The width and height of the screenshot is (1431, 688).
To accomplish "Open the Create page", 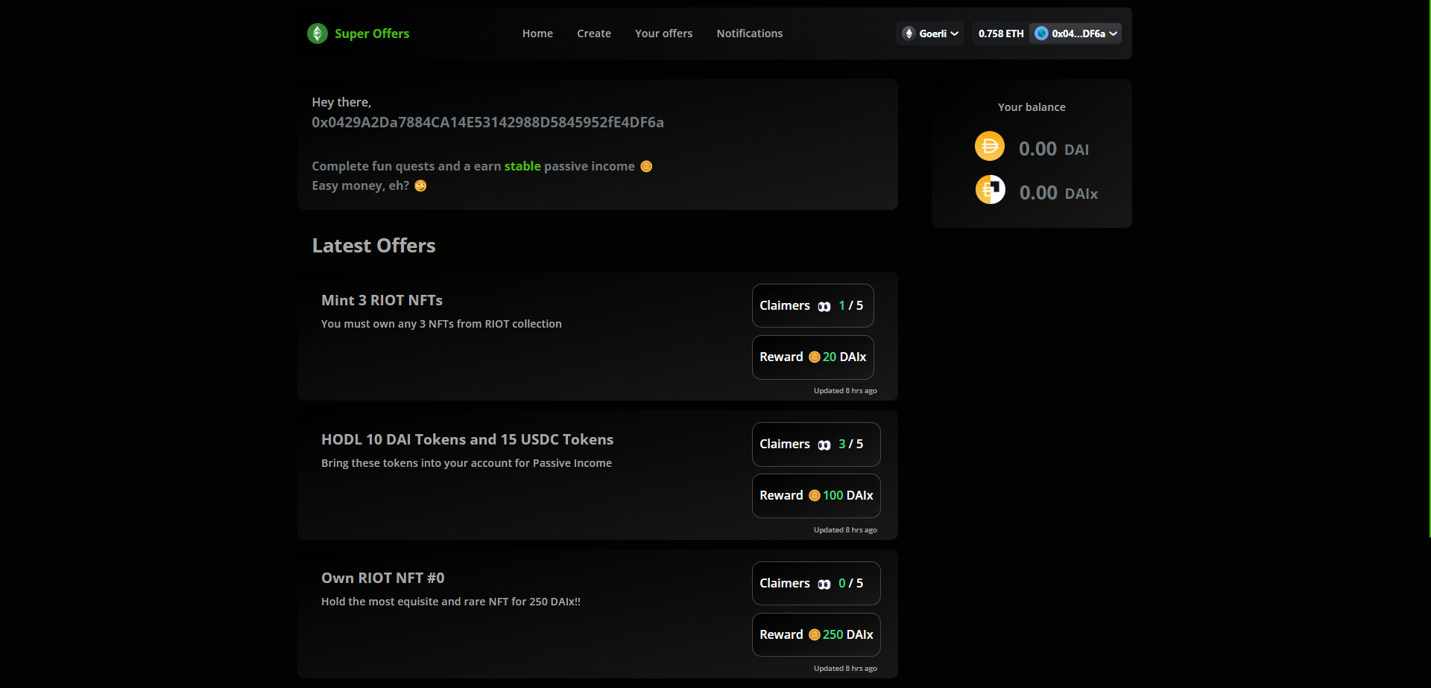I will pos(593,34).
